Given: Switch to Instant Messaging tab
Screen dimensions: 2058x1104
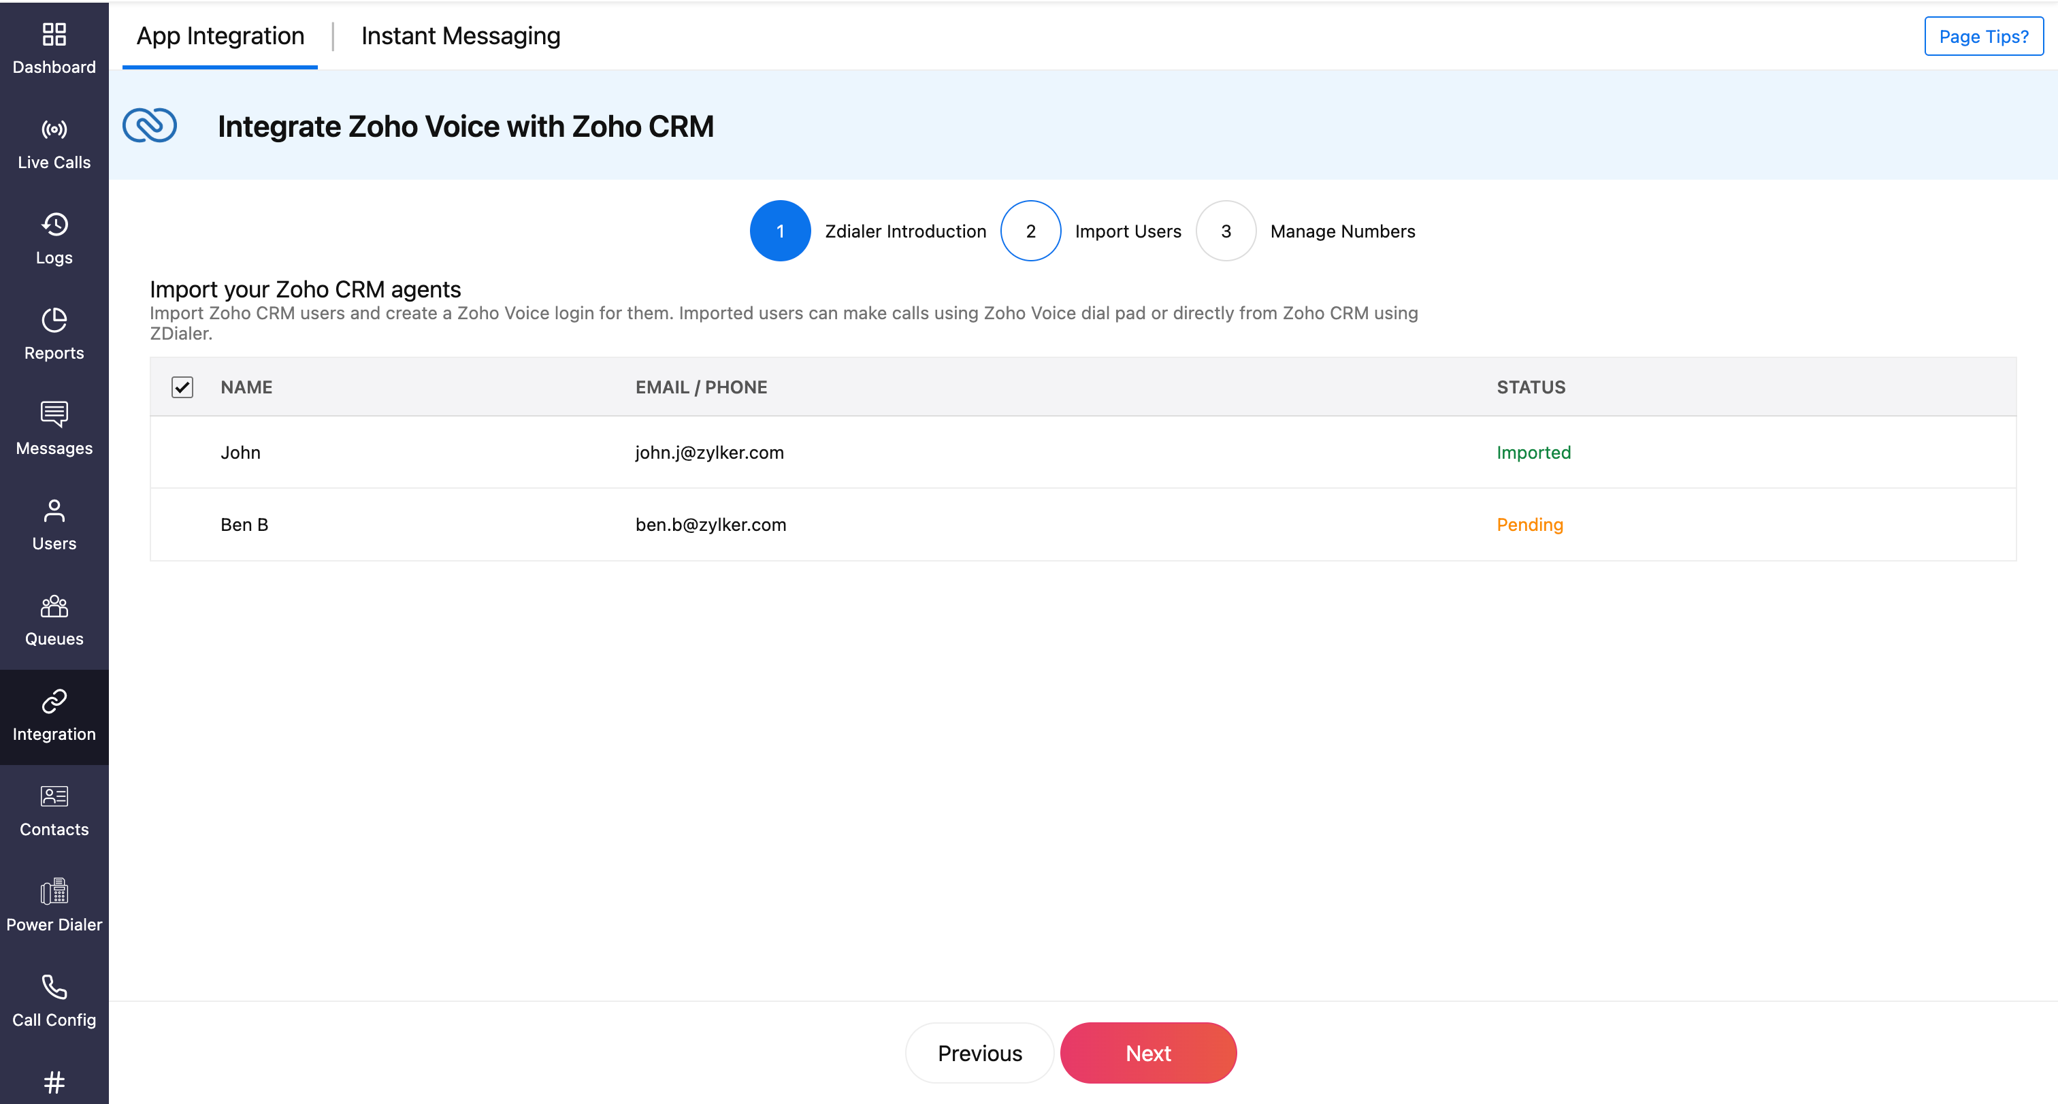Looking at the screenshot, I should [x=460, y=36].
